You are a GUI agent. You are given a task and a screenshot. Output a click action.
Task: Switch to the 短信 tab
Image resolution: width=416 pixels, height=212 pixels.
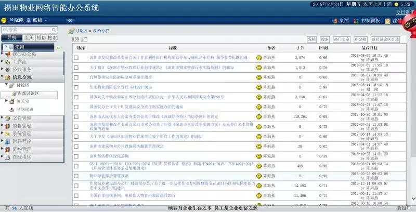41,38
